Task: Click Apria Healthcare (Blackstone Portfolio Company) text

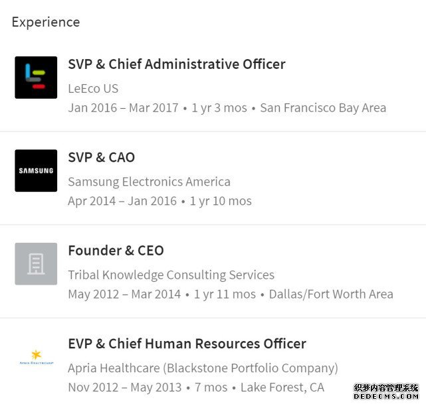Action: coord(203,368)
